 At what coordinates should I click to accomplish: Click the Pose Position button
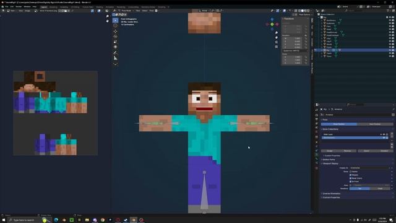click(x=339, y=124)
